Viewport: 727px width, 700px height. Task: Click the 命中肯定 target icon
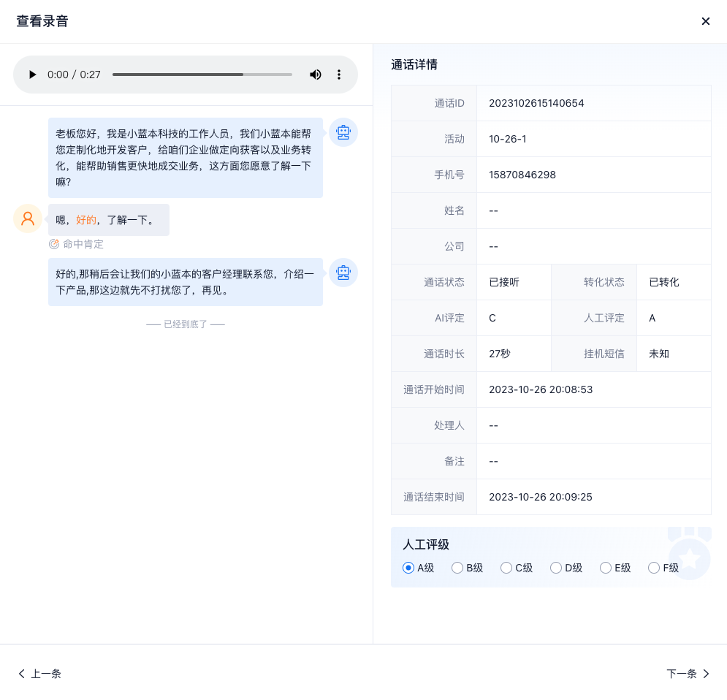coord(54,244)
